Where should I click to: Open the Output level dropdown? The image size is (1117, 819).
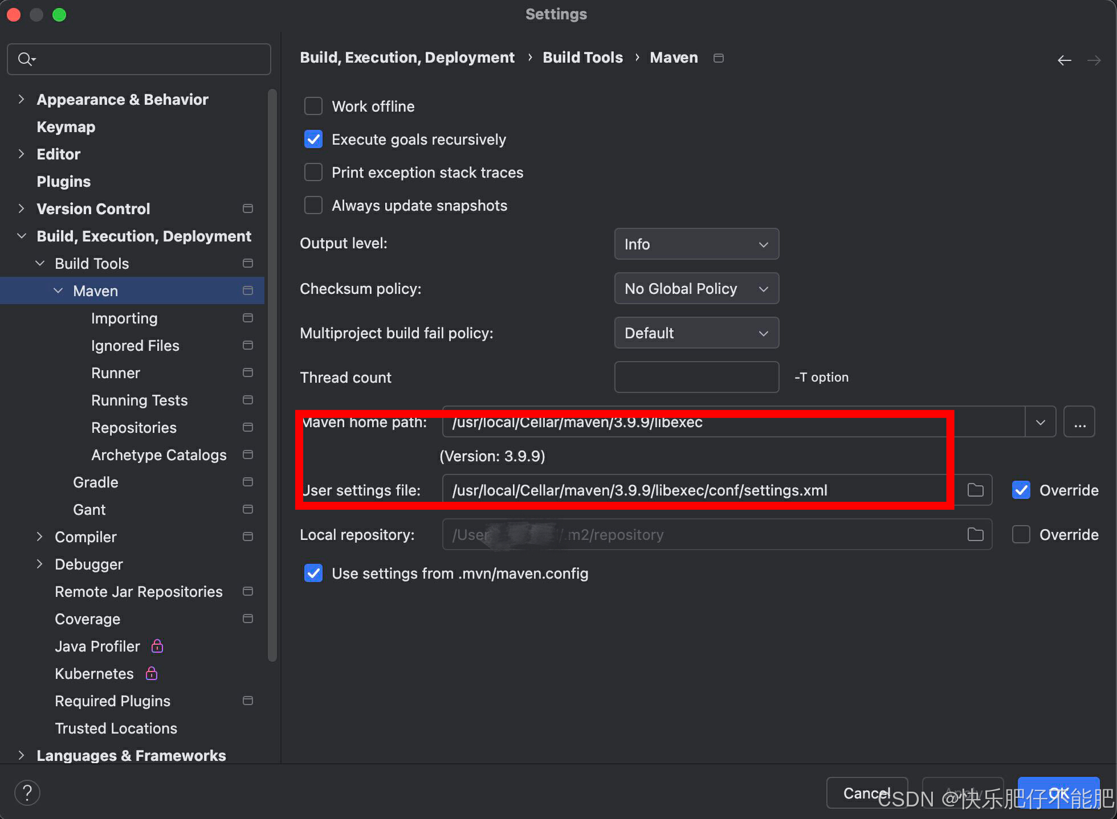696,244
